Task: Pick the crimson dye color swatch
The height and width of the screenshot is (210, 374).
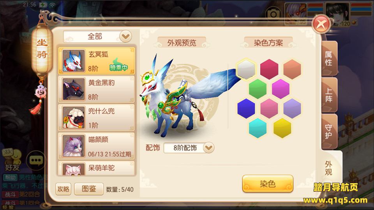Action: (269, 69)
